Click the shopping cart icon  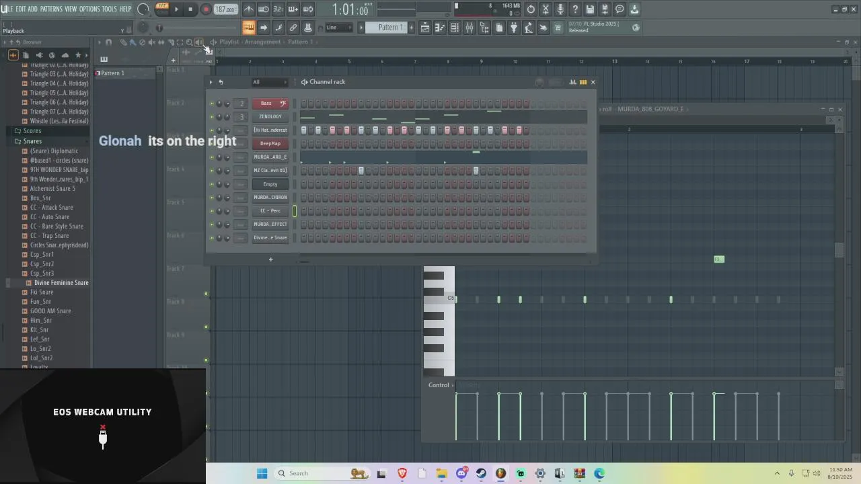(558, 28)
